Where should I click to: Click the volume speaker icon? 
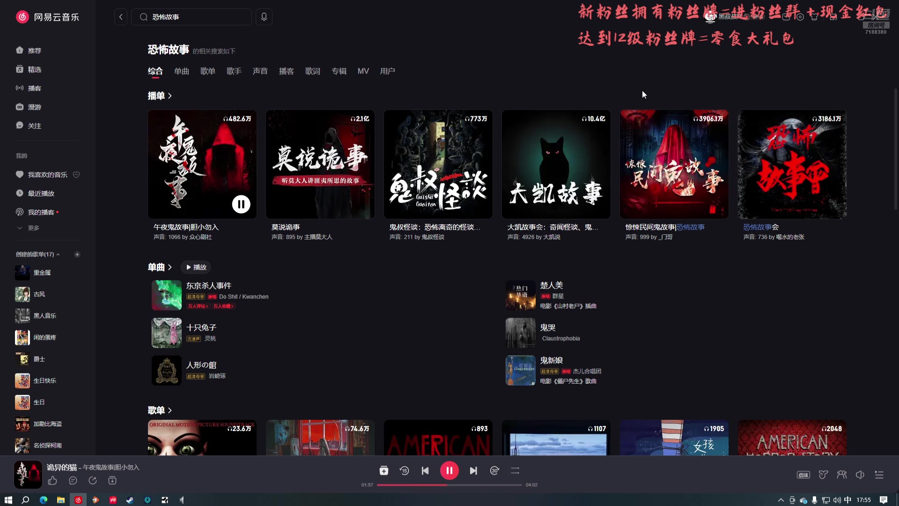860,475
